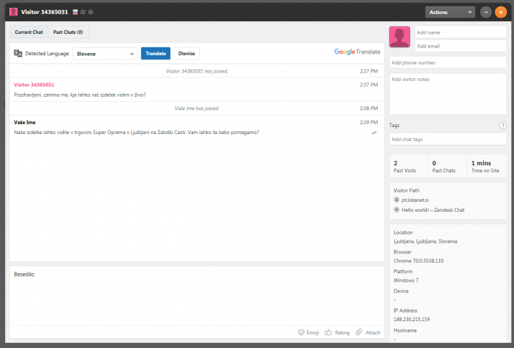Click the message delivered checkmark icon

coord(374,133)
